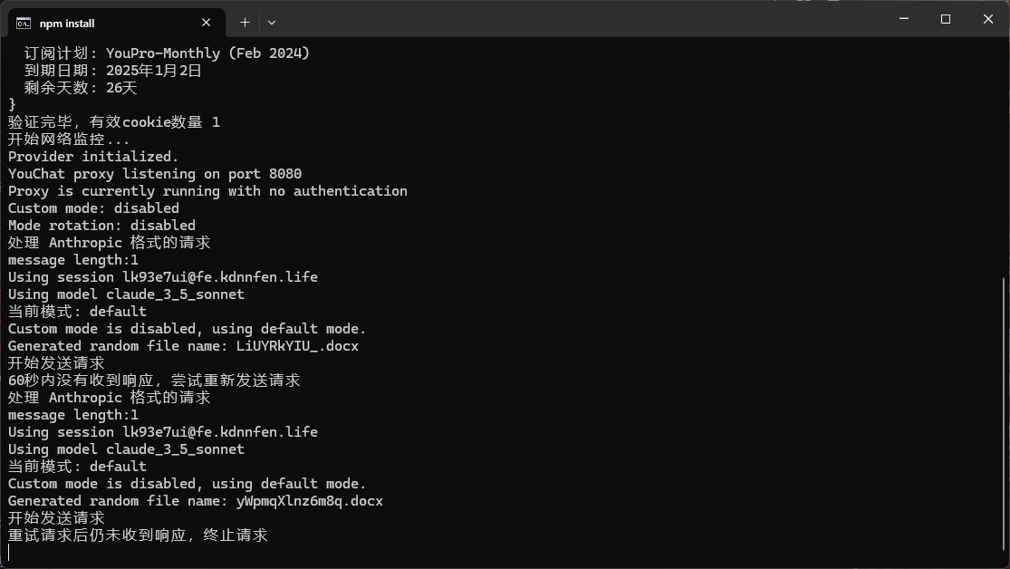Maximize the terminal window
Viewport: 1010px width, 569px height.
946,19
